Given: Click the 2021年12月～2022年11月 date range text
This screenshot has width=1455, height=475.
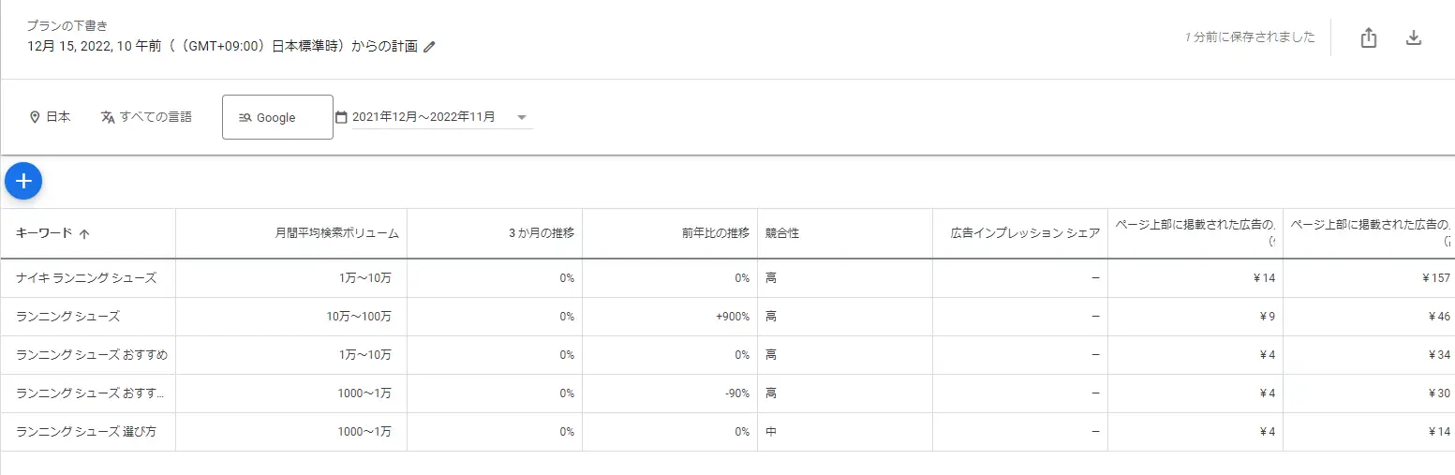Looking at the screenshot, I should 423,117.
